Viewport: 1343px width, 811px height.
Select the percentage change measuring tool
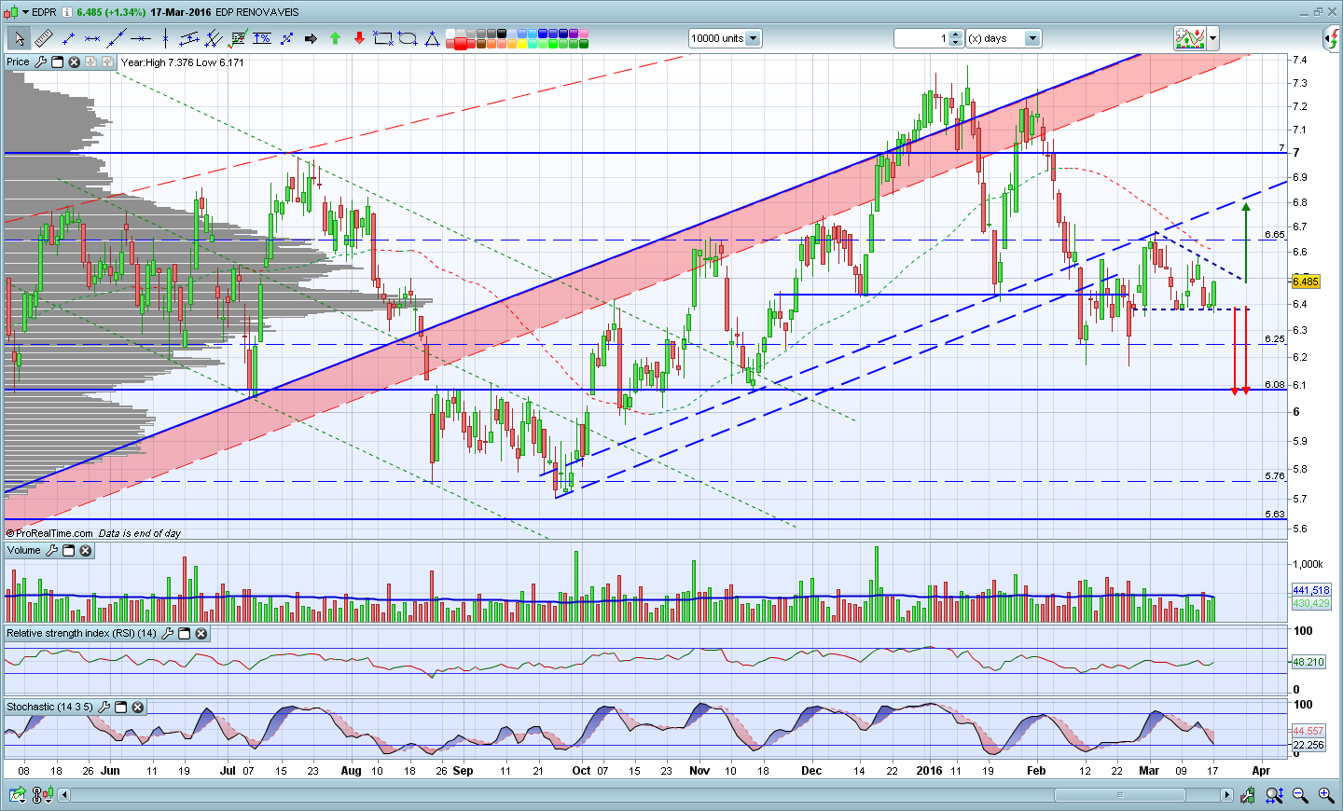[262, 38]
